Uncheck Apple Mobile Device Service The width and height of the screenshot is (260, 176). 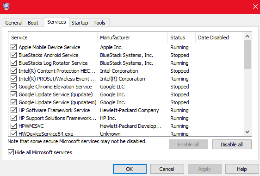13,47
